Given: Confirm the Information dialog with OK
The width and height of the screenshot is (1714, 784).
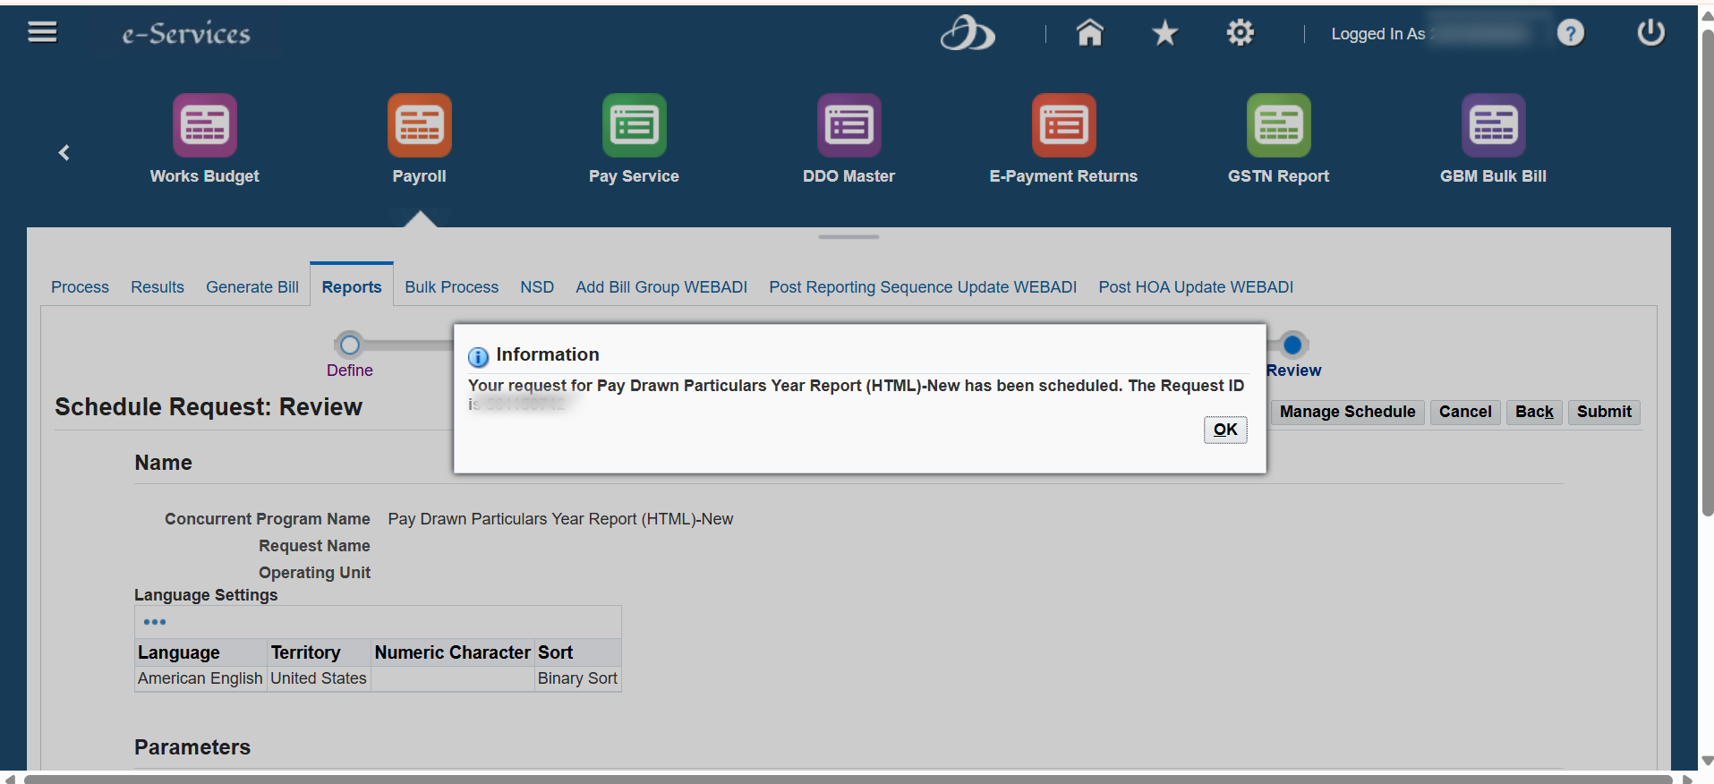Looking at the screenshot, I should pos(1225,430).
